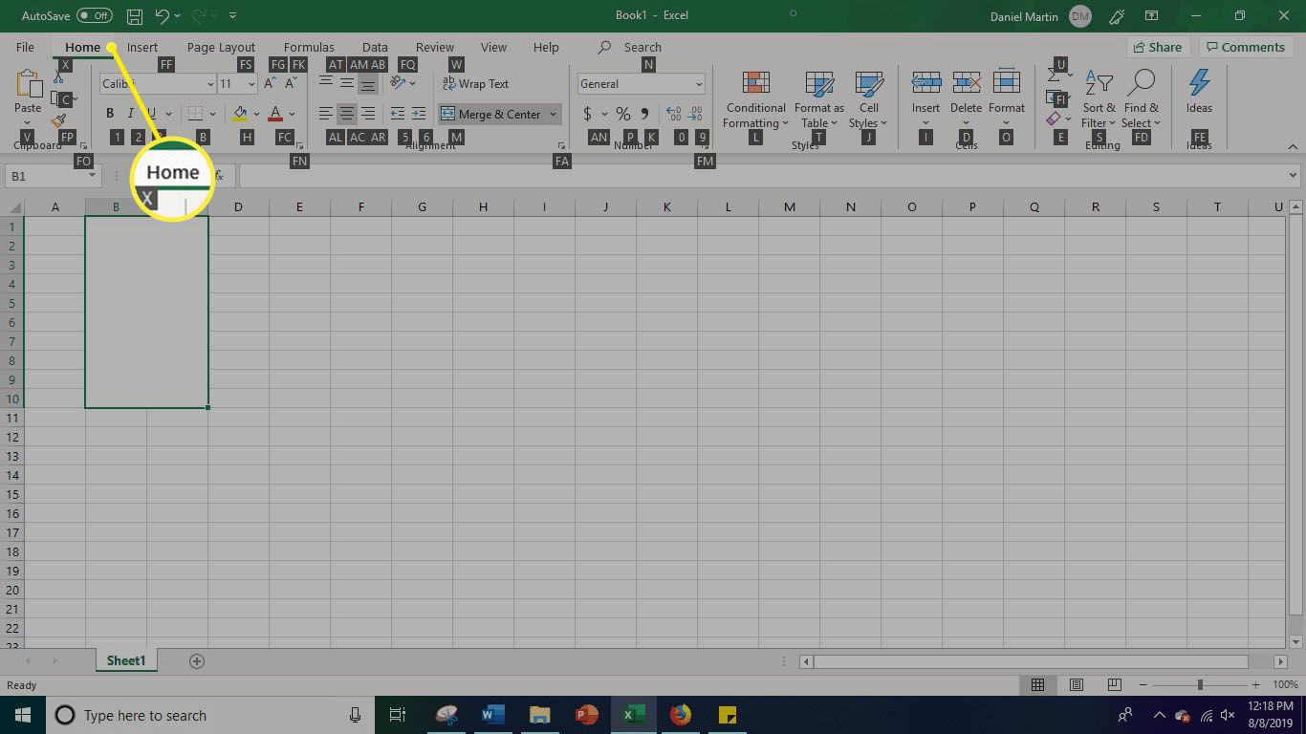Viewport: 1306px width, 734px height.
Task: Switch to the Insert tab
Action: (142, 47)
